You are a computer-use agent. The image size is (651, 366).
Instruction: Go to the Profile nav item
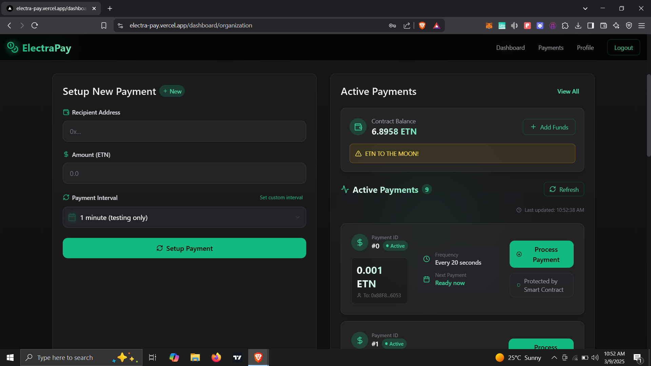[585, 47]
